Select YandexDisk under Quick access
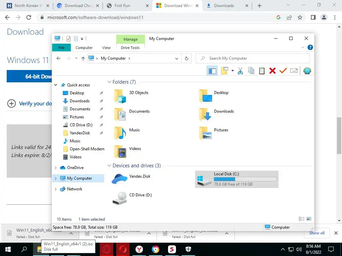The height and width of the screenshot is (256, 342). [x=79, y=133]
